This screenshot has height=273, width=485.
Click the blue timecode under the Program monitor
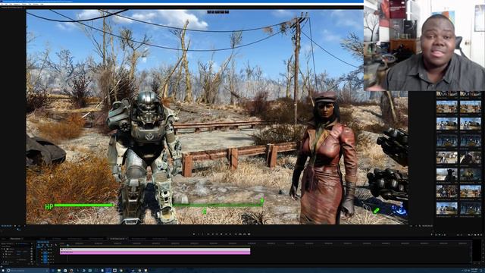6,226
